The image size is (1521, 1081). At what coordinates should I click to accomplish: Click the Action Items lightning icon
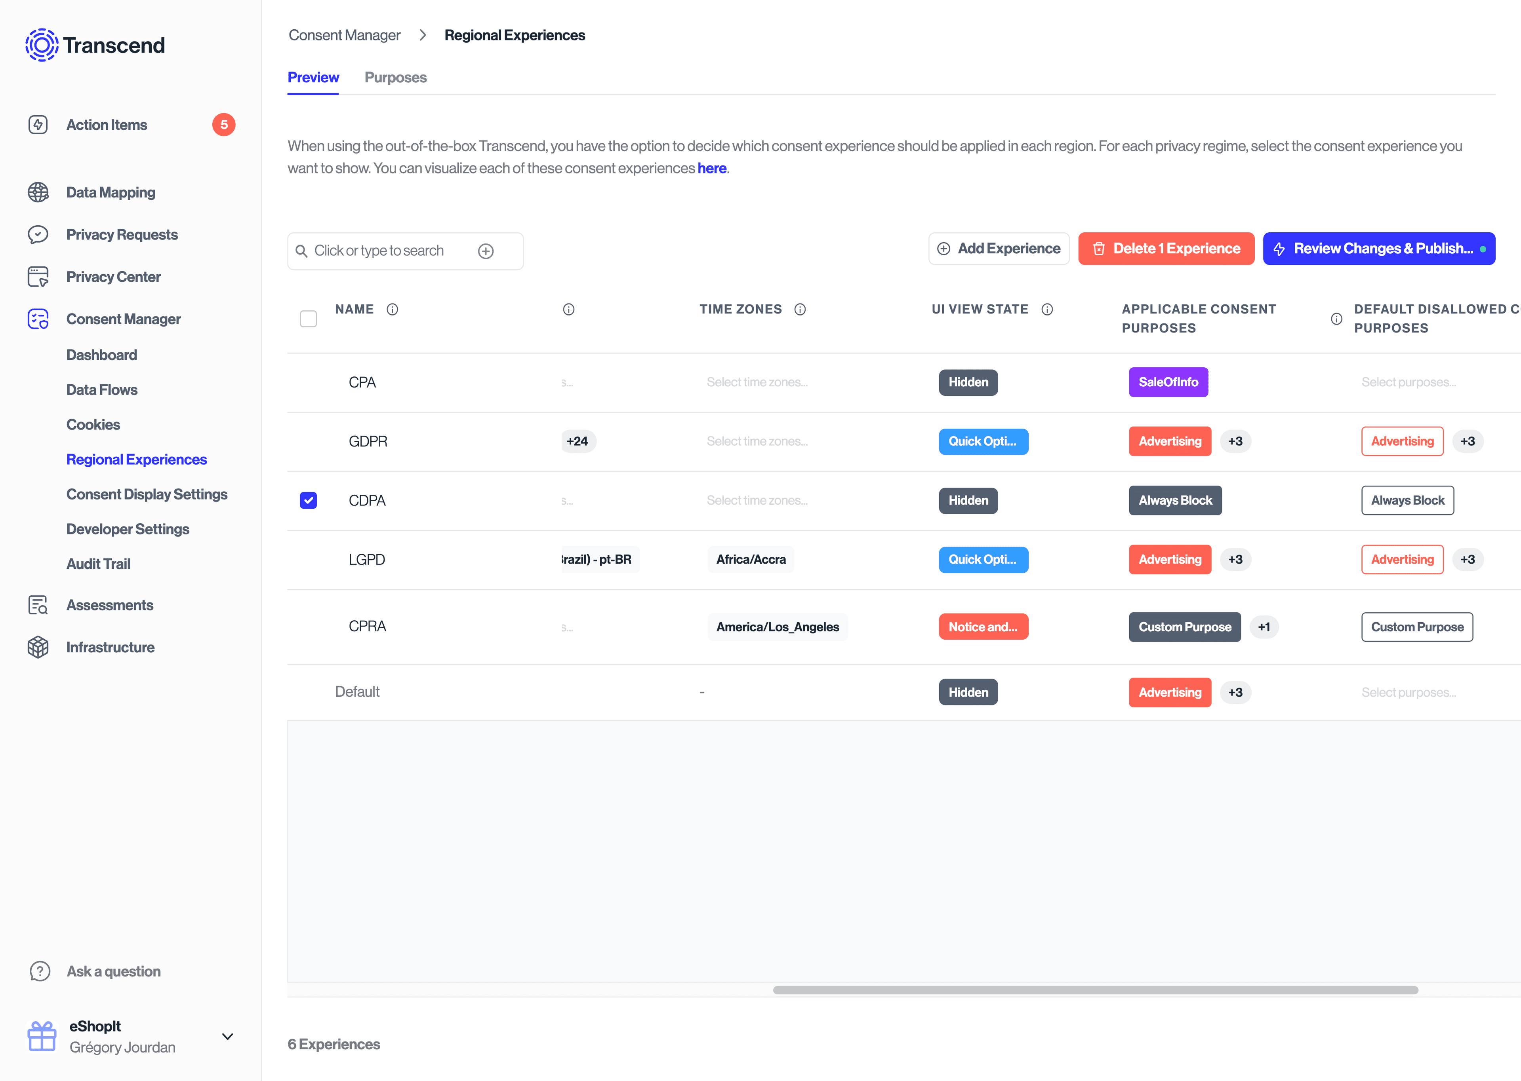[38, 124]
